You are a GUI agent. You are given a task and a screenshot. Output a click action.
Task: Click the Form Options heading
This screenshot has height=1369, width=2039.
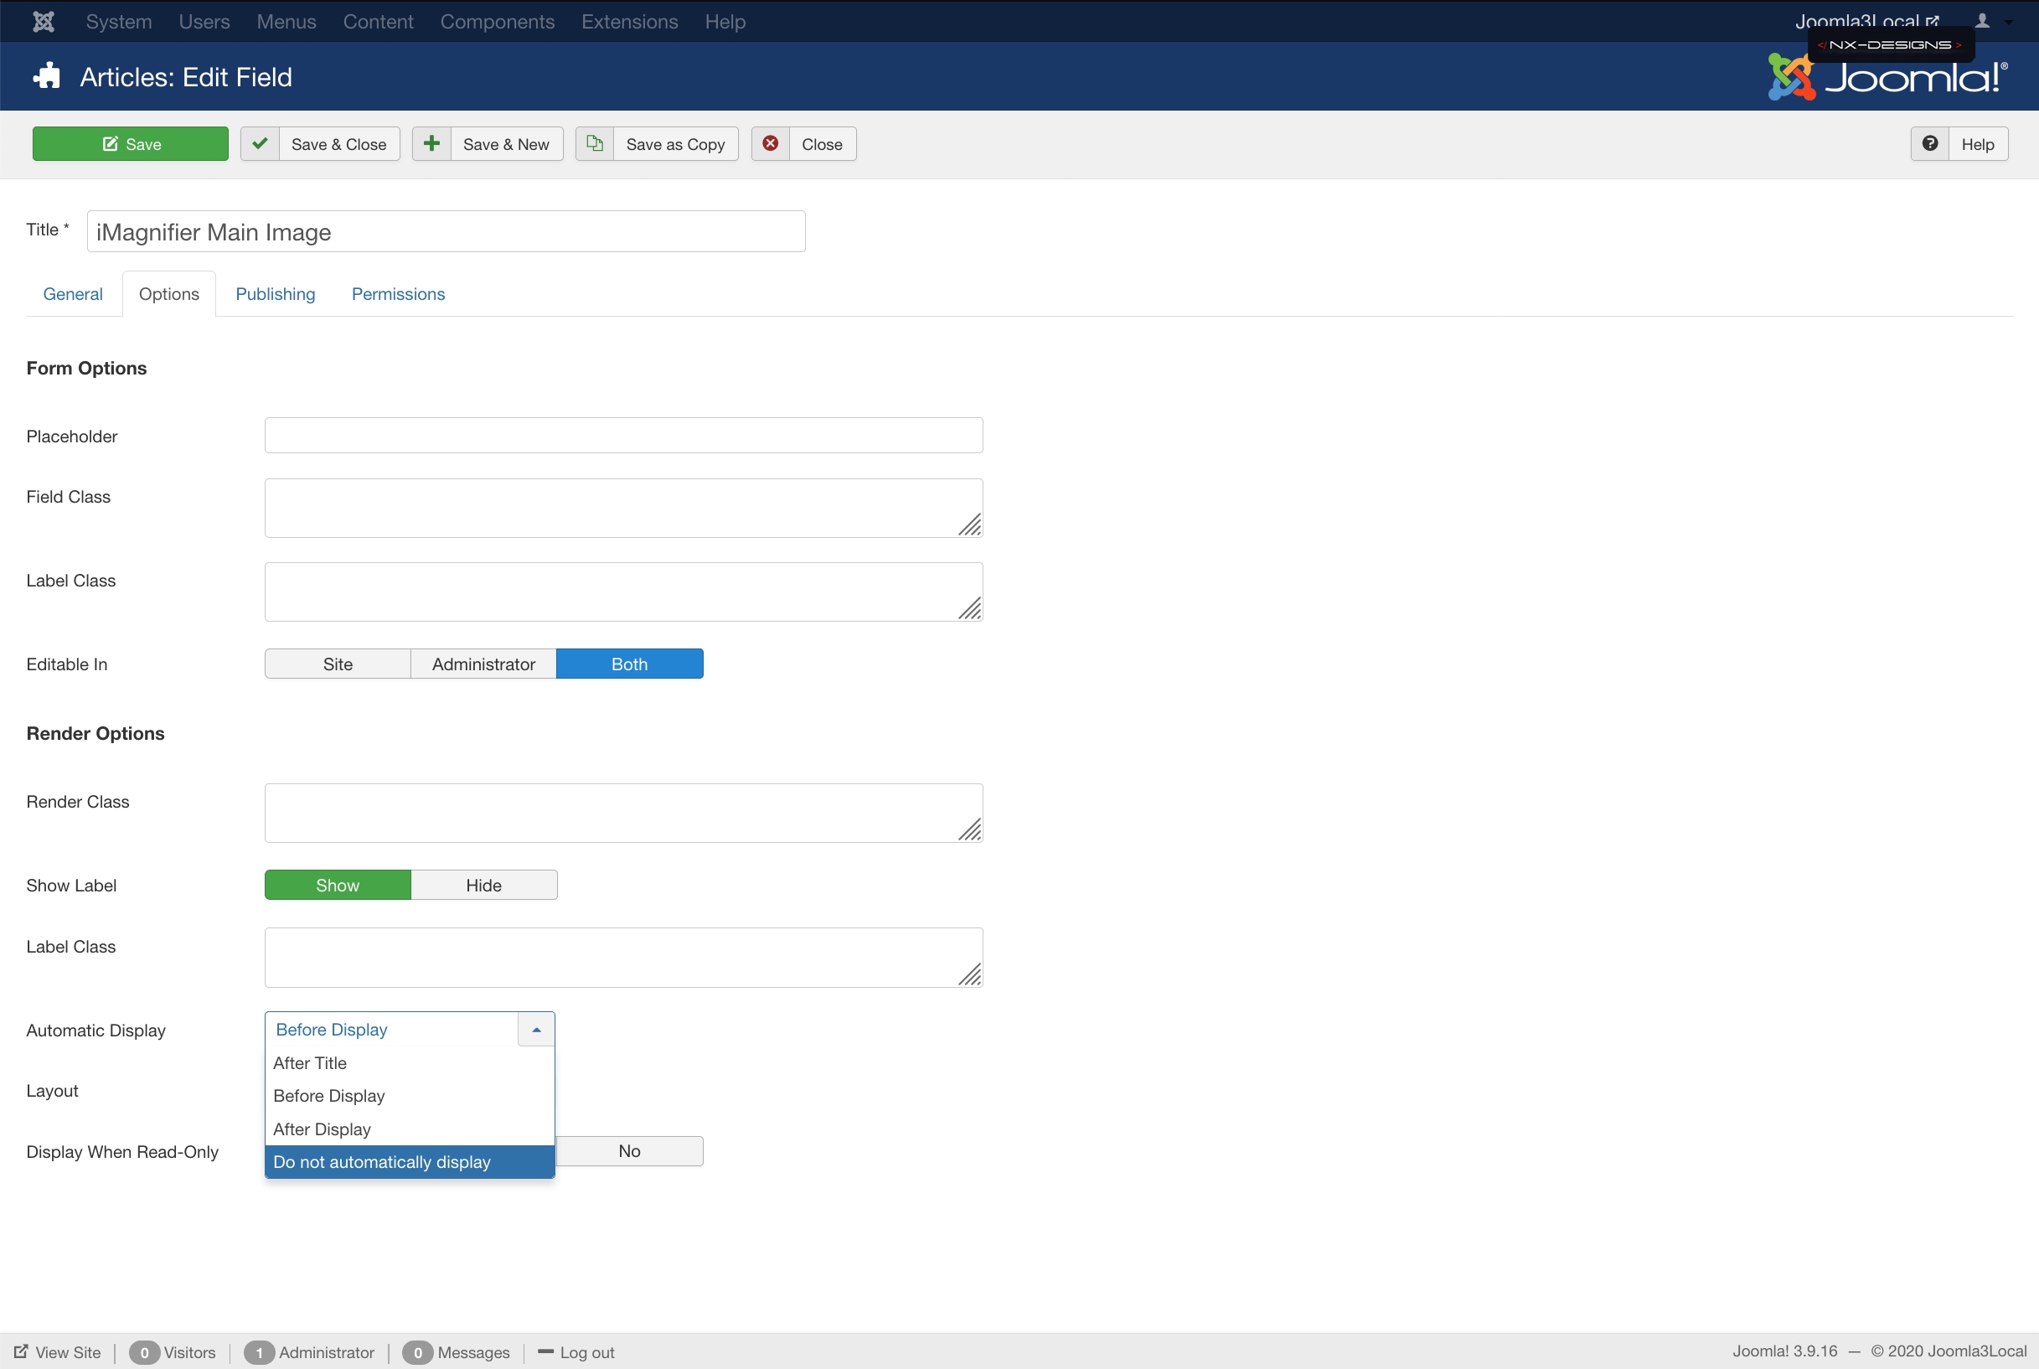point(86,368)
